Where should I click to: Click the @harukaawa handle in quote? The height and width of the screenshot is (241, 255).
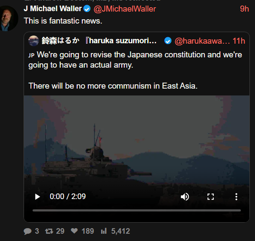click(x=202, y=41)
